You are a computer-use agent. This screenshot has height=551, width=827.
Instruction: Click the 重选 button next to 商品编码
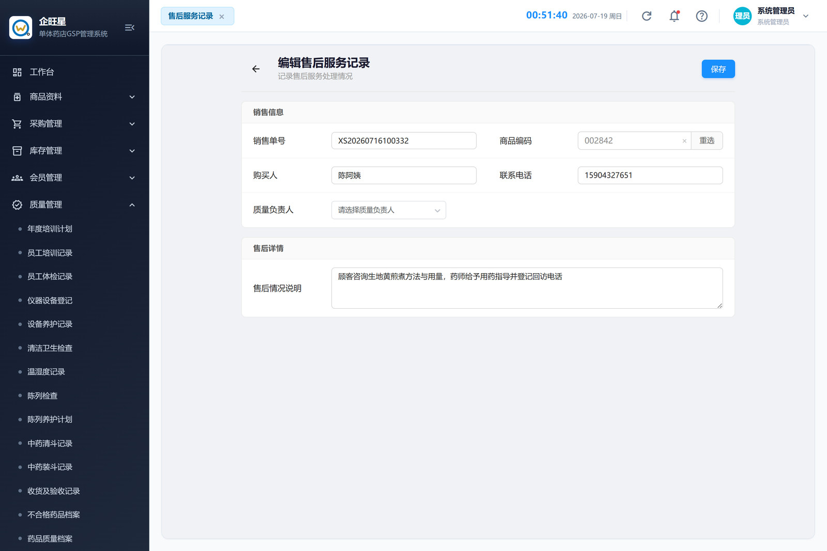coord(707,141)
